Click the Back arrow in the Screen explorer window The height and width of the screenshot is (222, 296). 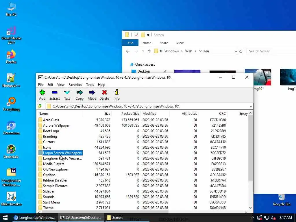click(128, 51)
